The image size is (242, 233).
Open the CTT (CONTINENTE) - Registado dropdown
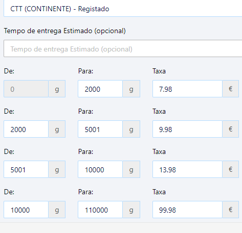coord(123,9)
